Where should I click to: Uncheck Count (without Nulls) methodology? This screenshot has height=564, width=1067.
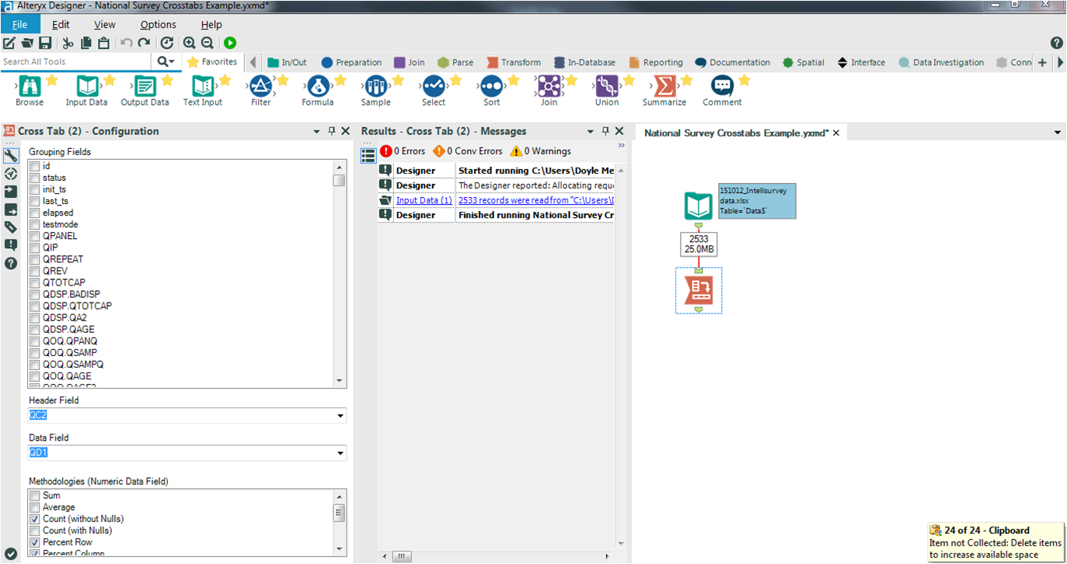click(34, 519)
